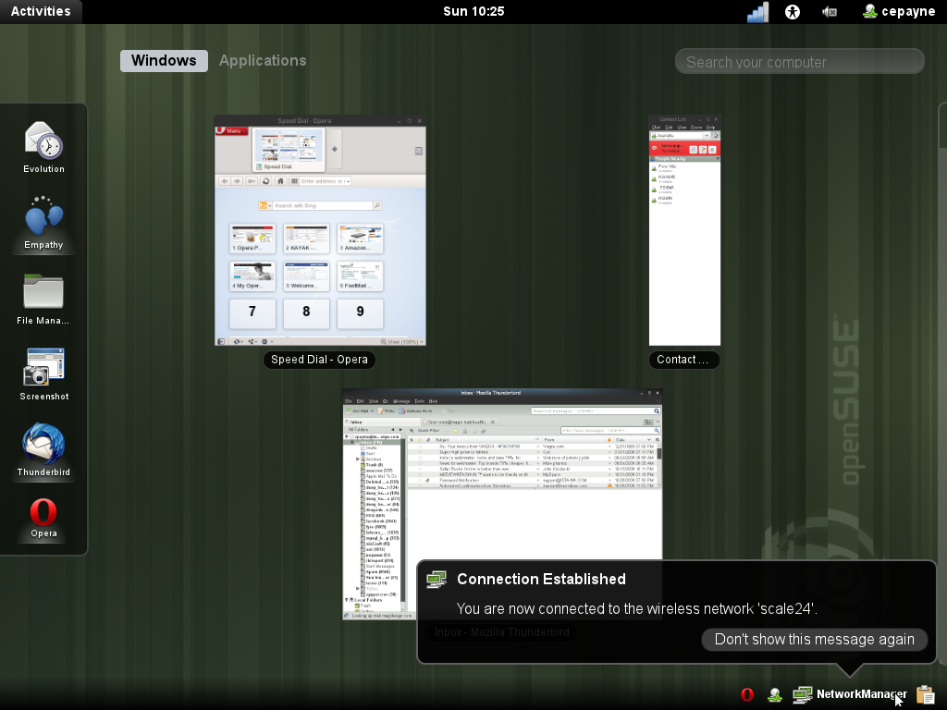Click the Search your computer field
This screenshot has width=947, height=710.
[x=800, y=62]
